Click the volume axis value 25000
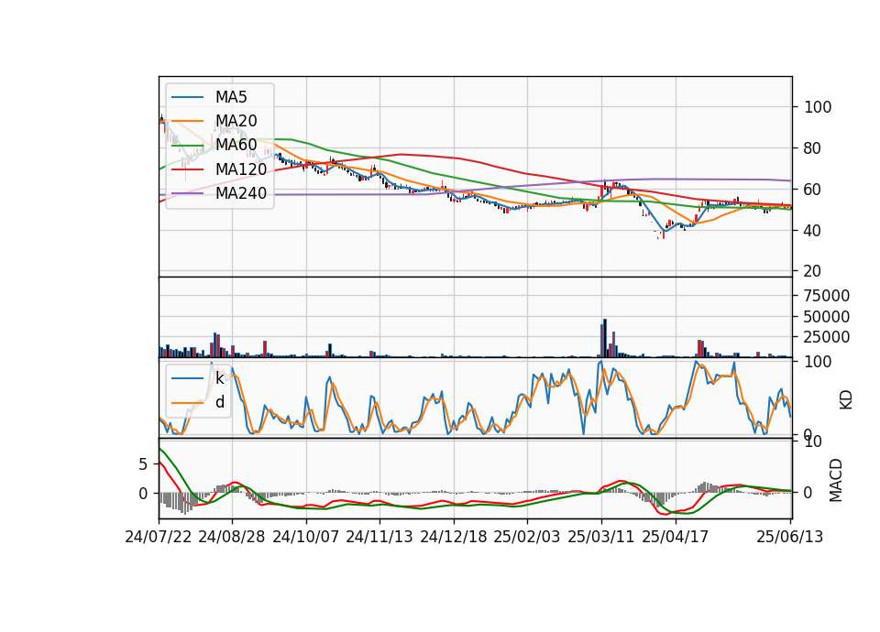Screen dimensions: 880x632 click(827, 337)
